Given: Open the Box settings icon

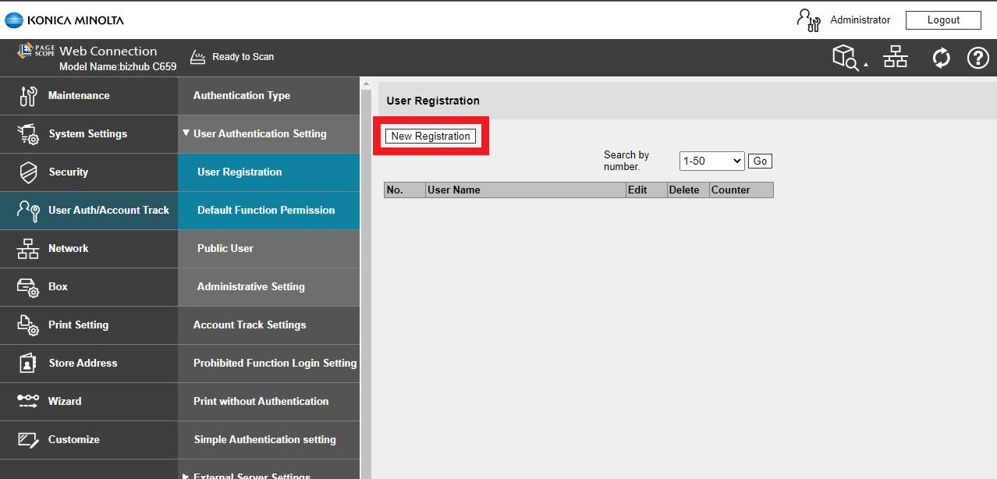Looking at the screenshot, I should pyautogui.click(x=28, y=287).
